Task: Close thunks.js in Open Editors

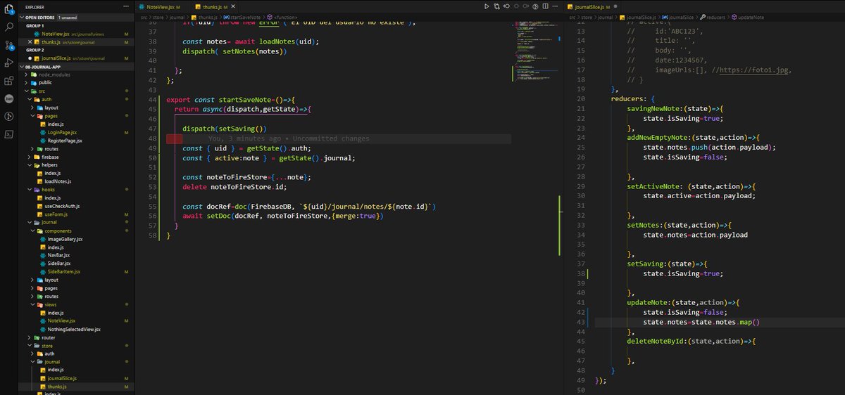Action: [x=30, y=42]
